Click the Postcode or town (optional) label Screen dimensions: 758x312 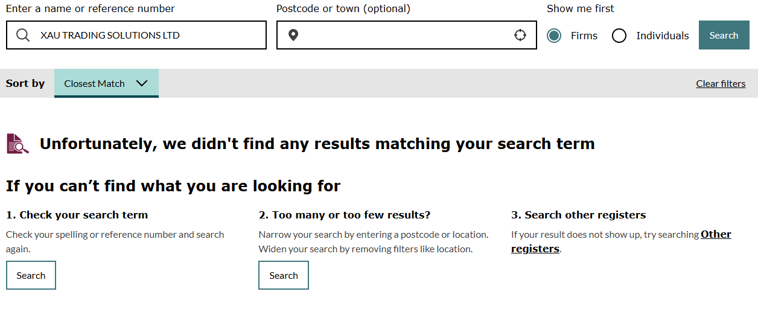pyautogui.click(x=343, y=8)
